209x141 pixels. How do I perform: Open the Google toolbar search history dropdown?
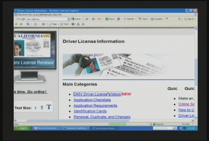click(x=69, y=19)
